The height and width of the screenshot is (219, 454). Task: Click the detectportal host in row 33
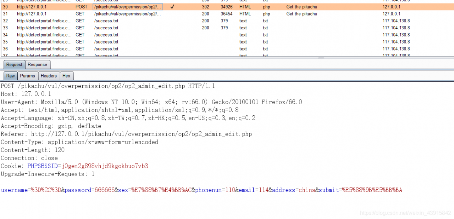click(44, 28)
